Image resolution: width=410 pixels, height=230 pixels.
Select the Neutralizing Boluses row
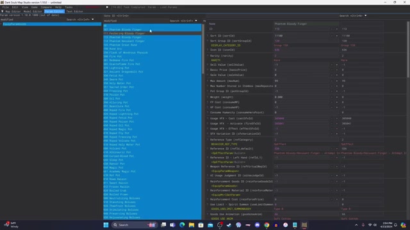tap(152, 198)
